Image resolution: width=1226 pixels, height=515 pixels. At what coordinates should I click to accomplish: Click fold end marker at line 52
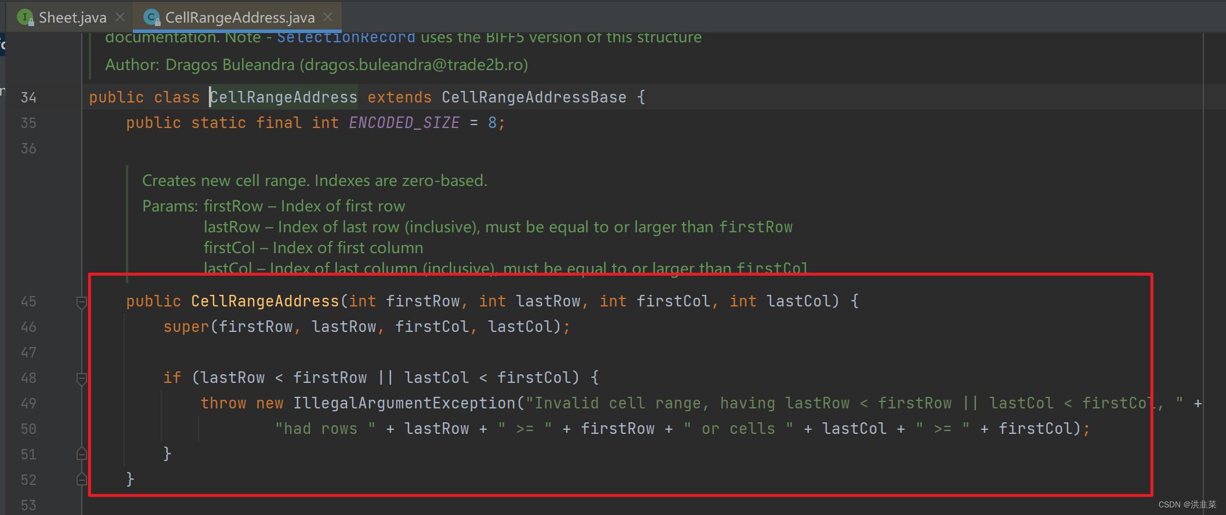tap(82, 479)
